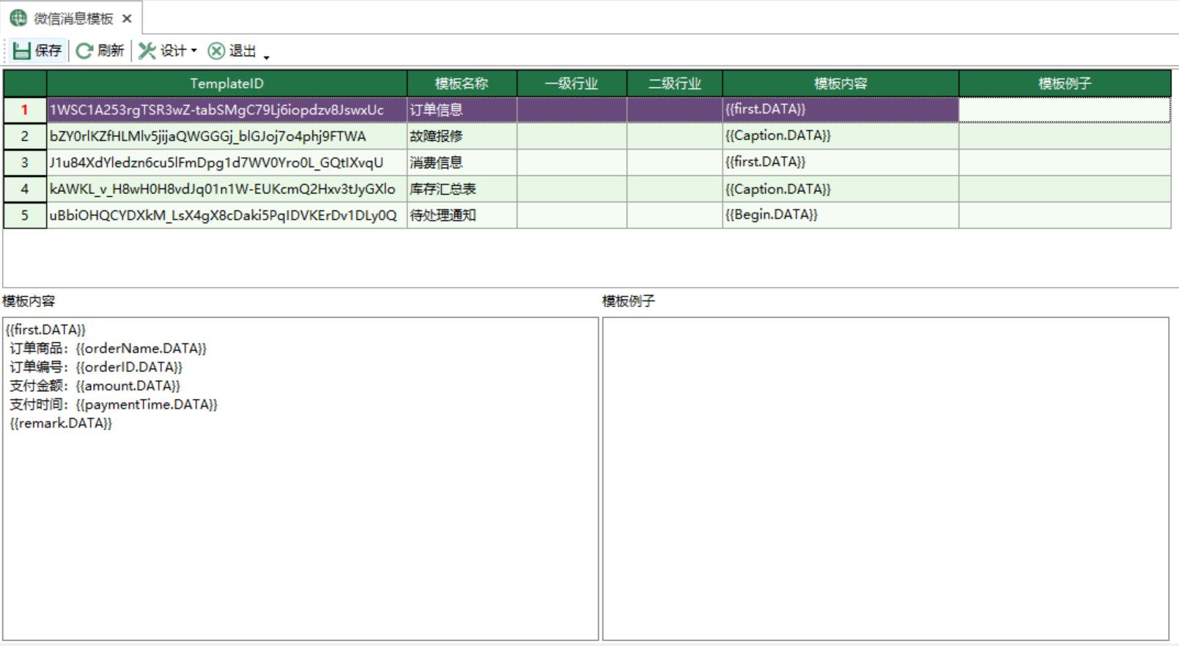This screenshot has height=646, width=1179.
Task: Click the globe icon on the 微信消息模板 tab
Action: pyautogui.click(x=18, y=18)
